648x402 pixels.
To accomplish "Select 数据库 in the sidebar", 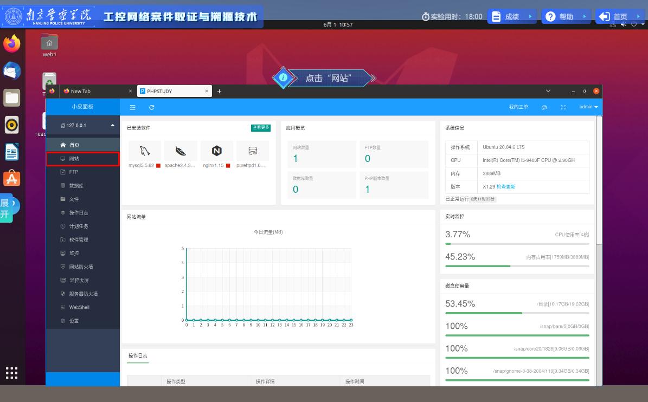I will (76, 186).
